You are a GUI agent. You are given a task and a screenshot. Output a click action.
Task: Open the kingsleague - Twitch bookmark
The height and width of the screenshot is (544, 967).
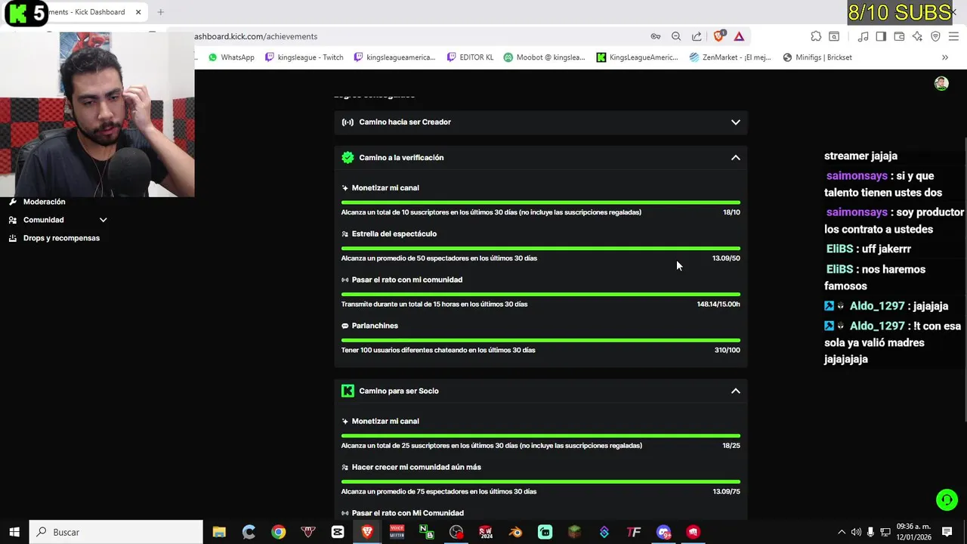pyautogui.click(x=304, y=57)
